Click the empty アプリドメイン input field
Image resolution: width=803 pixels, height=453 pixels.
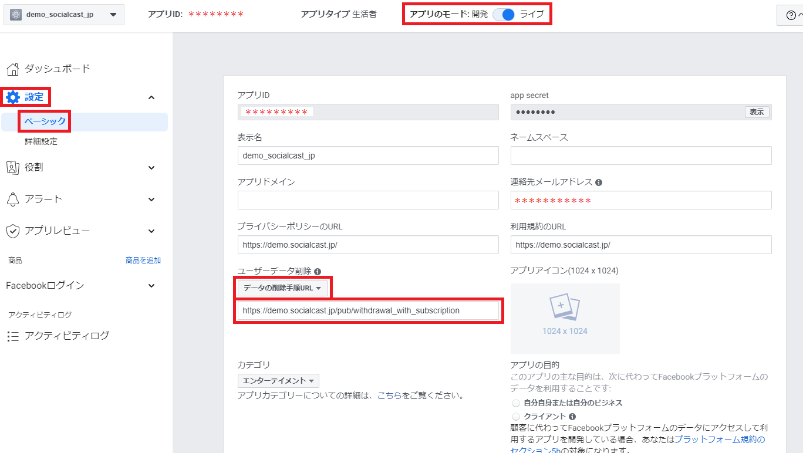coord(368,200)
